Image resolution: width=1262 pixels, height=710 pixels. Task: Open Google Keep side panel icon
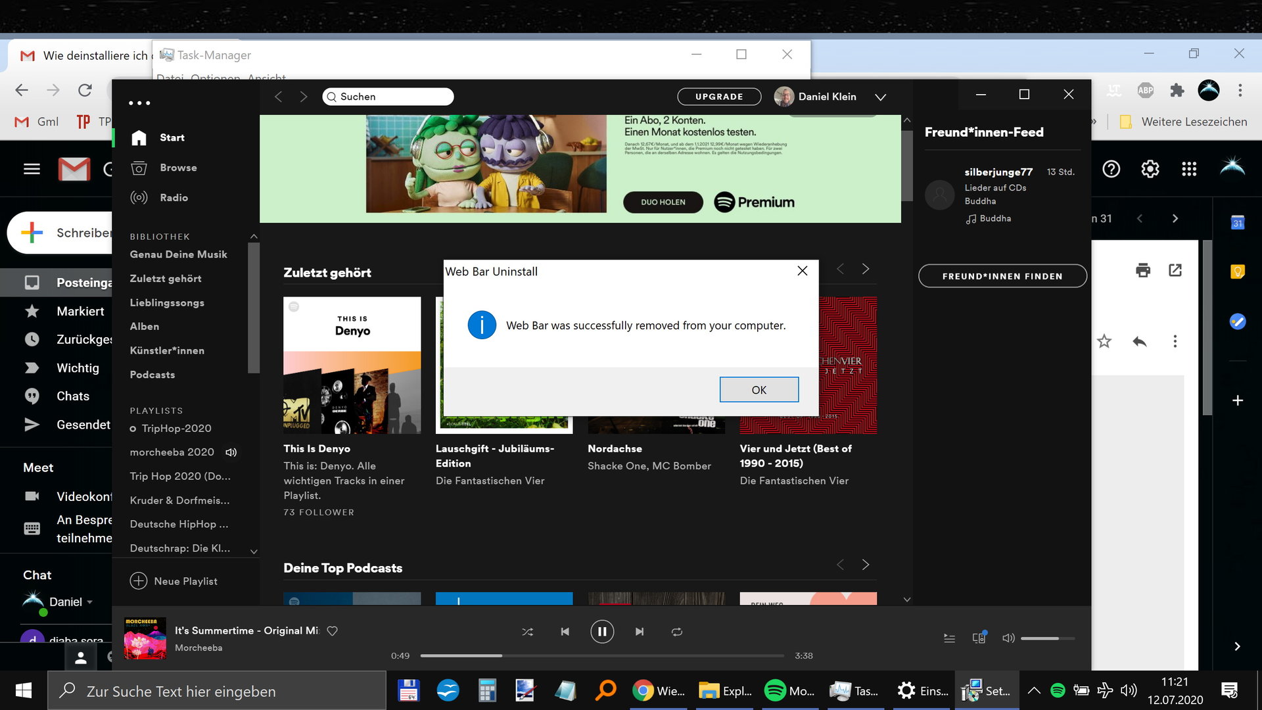pyautogui.click(x=1237, y=272)
